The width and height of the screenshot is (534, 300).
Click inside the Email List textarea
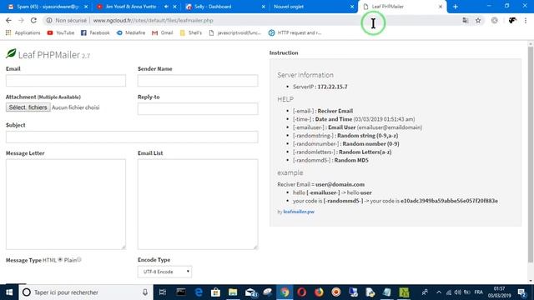pyautogui.click(x=198, y=204)
